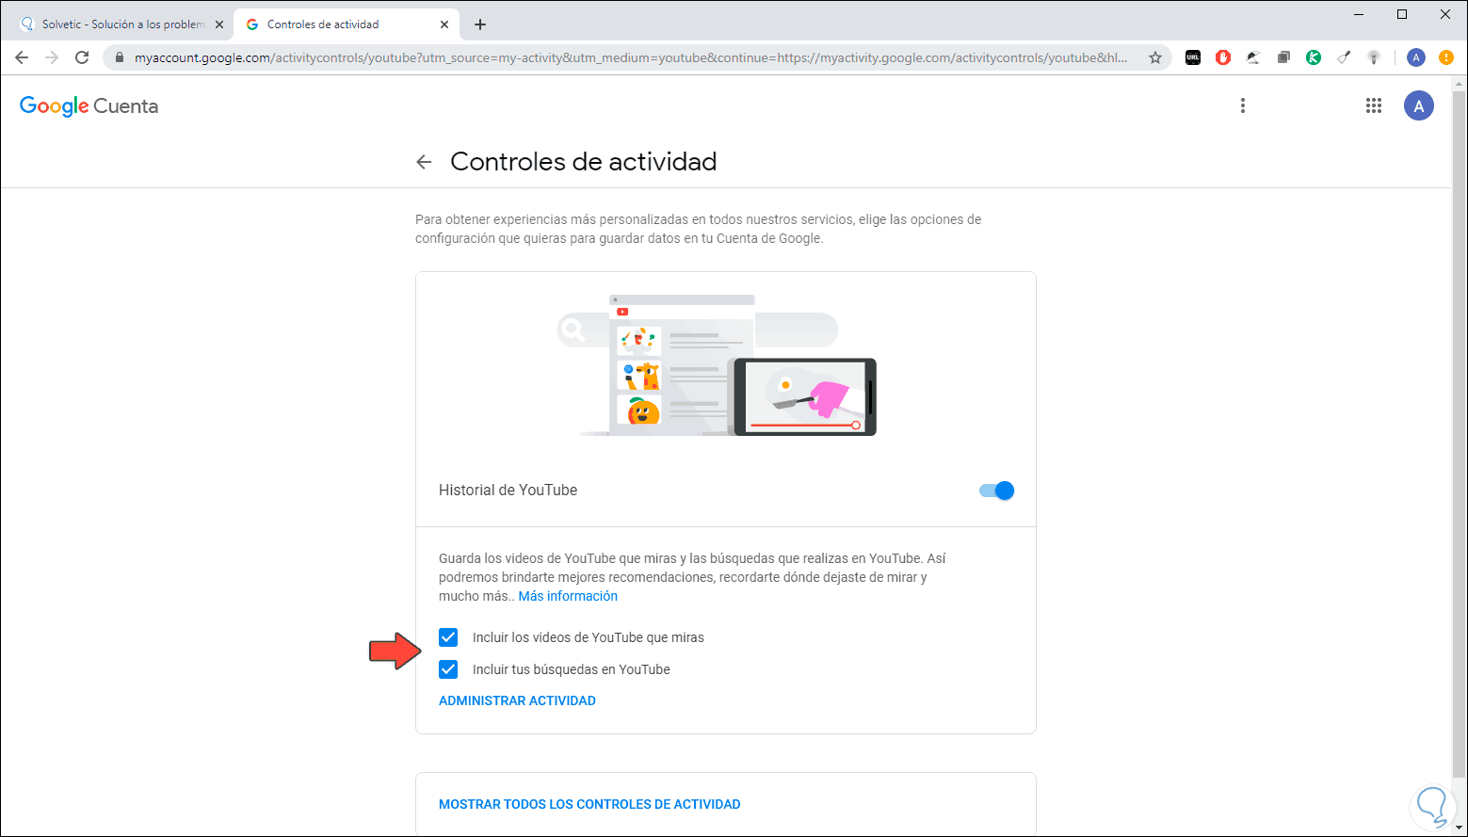Image resolution: width=1468 pixels, height=837 pixels.
Task: Select the Controles de actividad tab
Action: [x=347, y=24]
